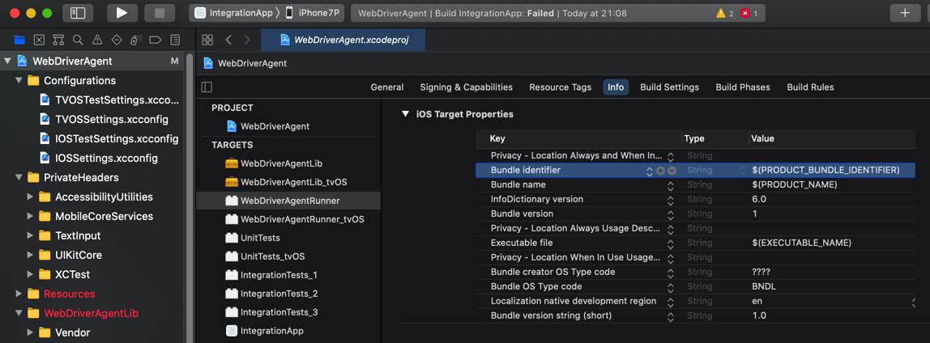930x343 pixels.
Task: Click the red error indicator in status bar
Action: tap(749, 13)
